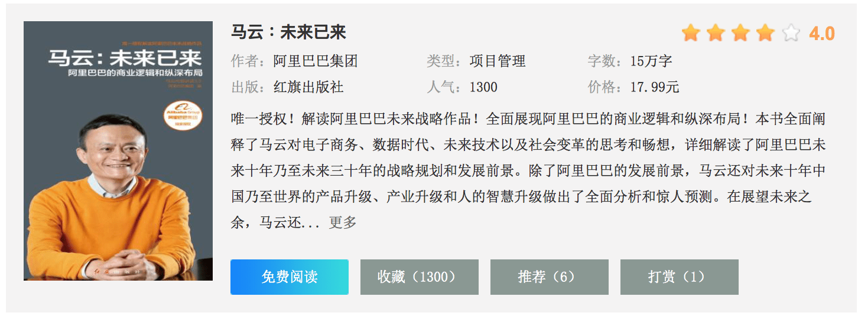This screenshot has width=858, height=316.
Task: Open author link 阿里巴巴集团
Action: pyautogui.click(x=316, y=61)
